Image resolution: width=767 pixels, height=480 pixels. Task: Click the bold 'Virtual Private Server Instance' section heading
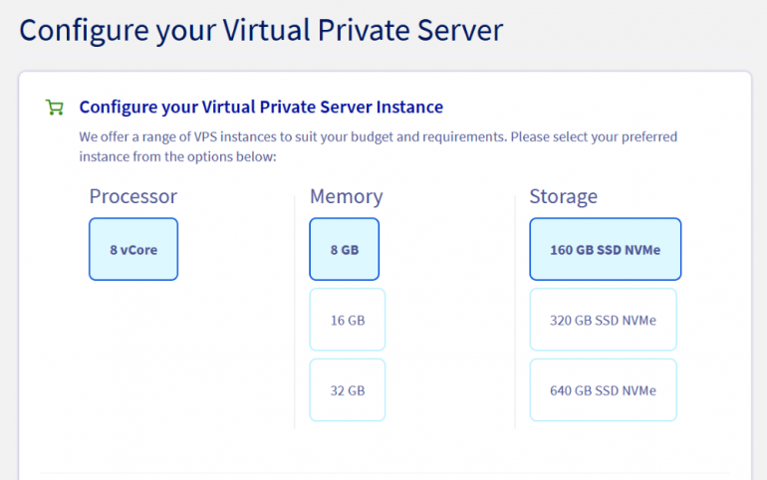tap(261, 108)
